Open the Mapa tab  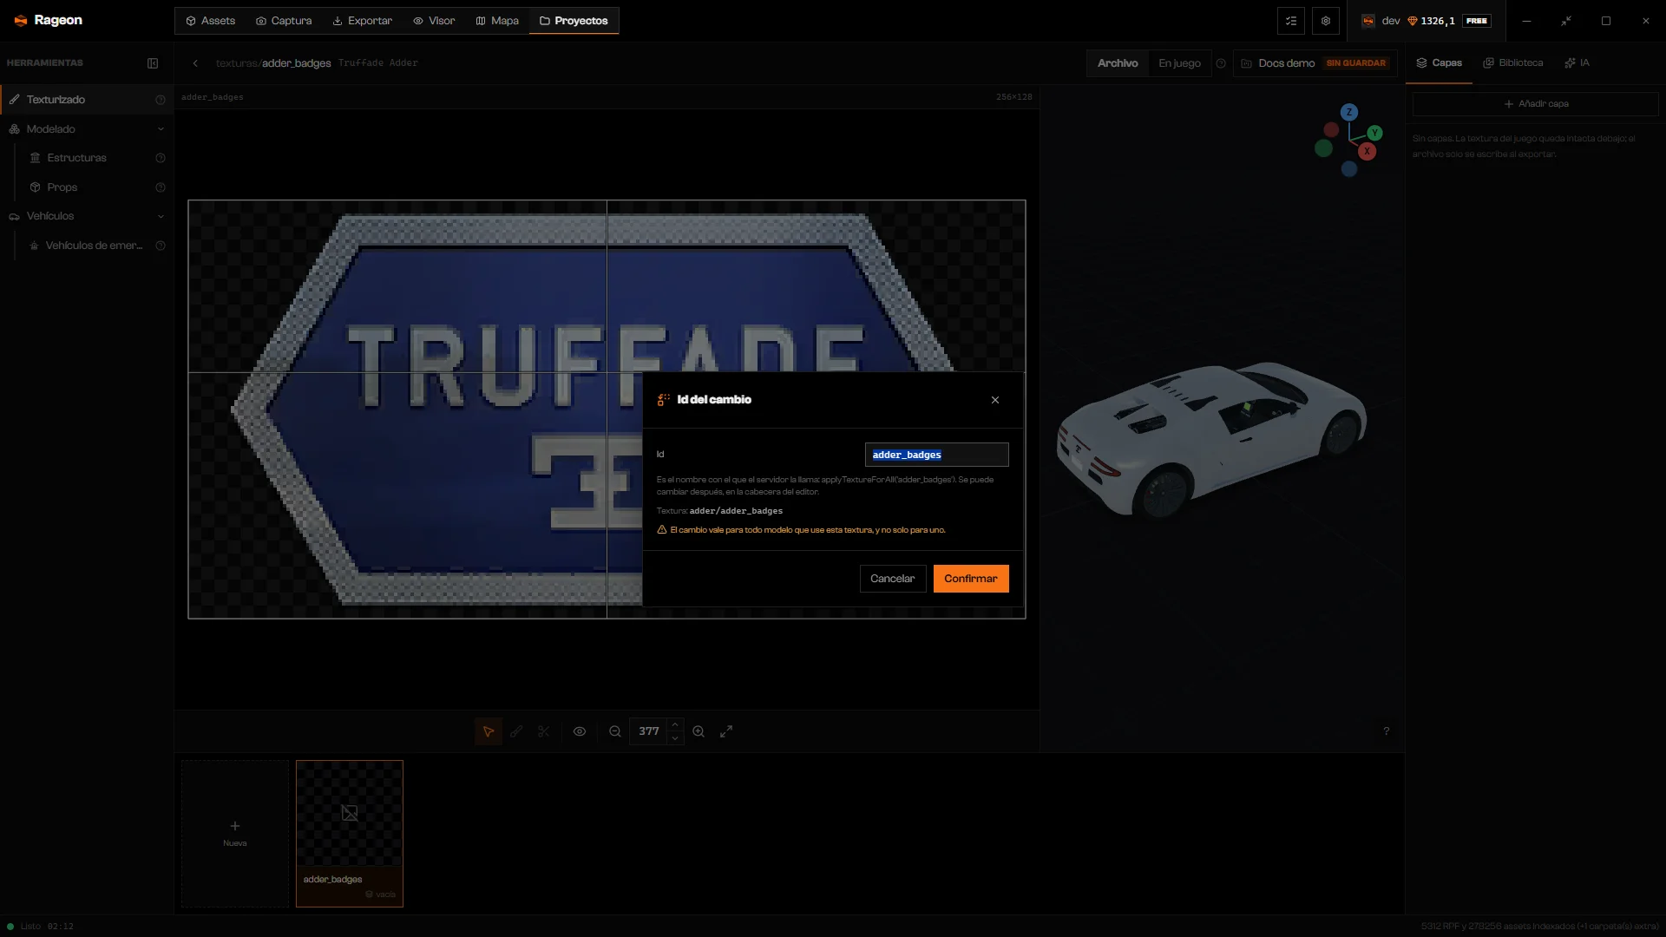497,21
